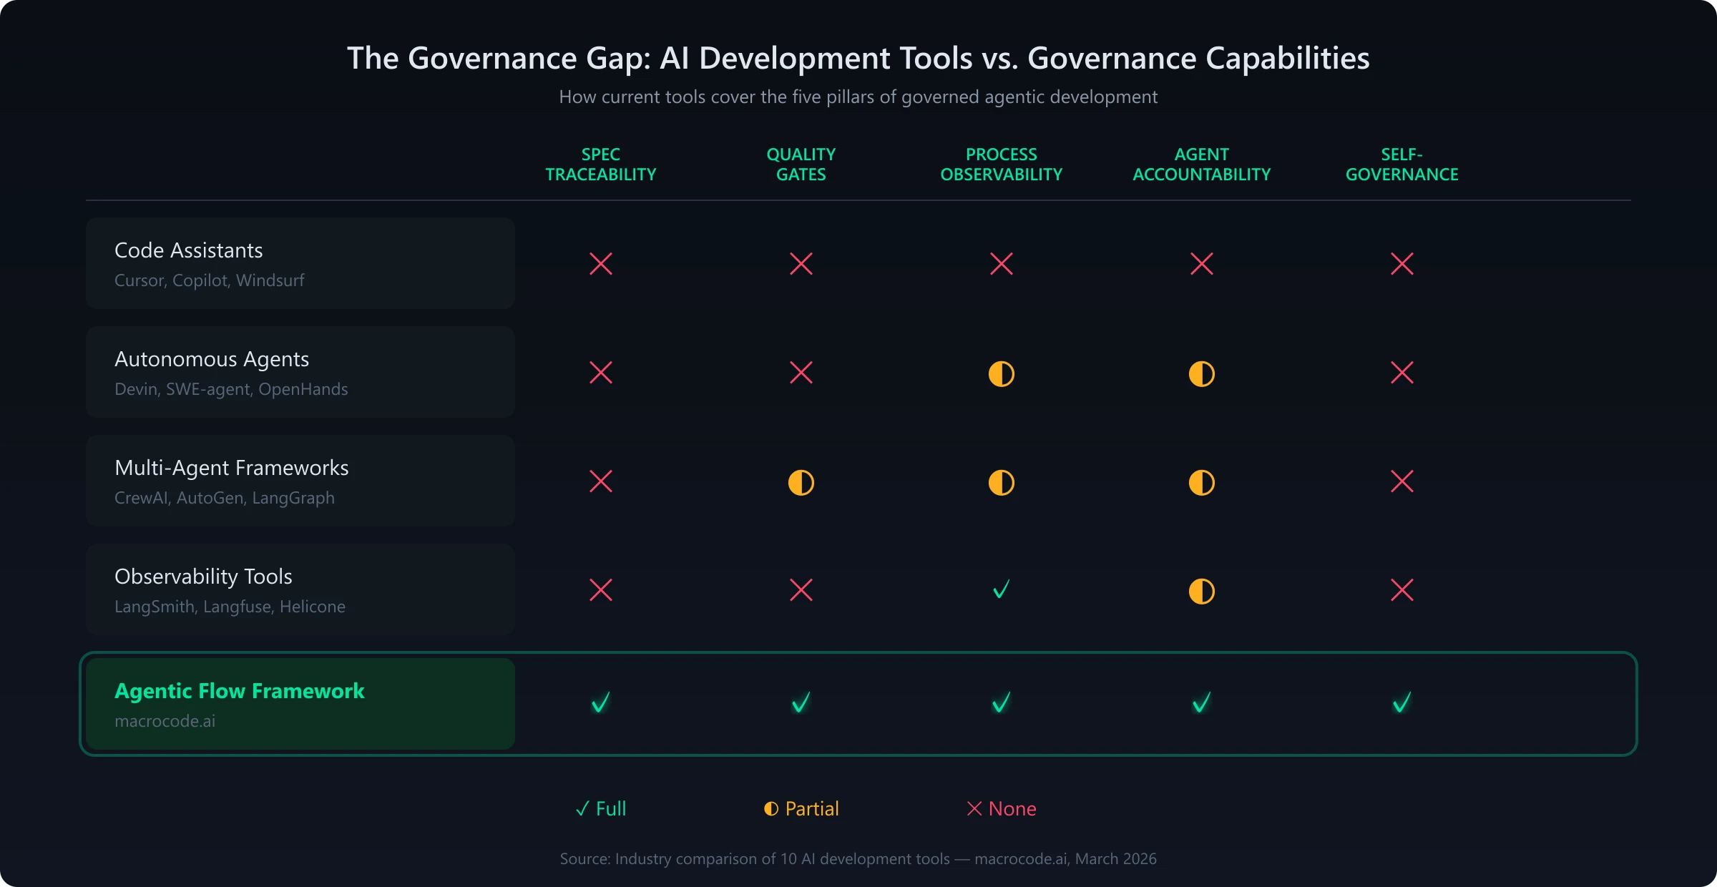Image resolution: width=1717 pixels, height=887 pixels.
Task: Click Multi-Agent Frameworks Spec Traceability X mark
Action: point(601,481)
